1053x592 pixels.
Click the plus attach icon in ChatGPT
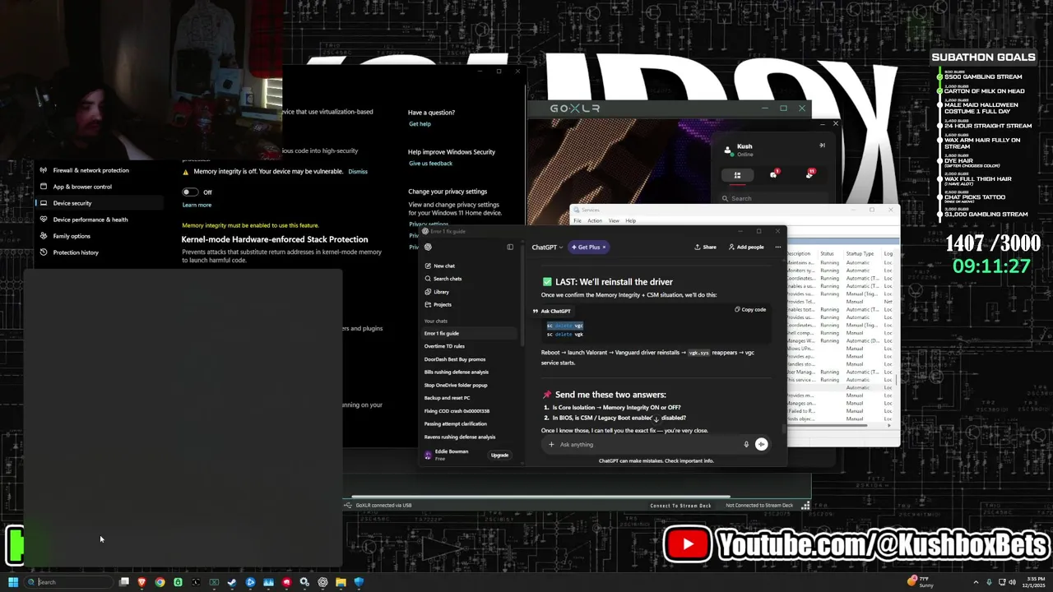click(x=552, y=444)
